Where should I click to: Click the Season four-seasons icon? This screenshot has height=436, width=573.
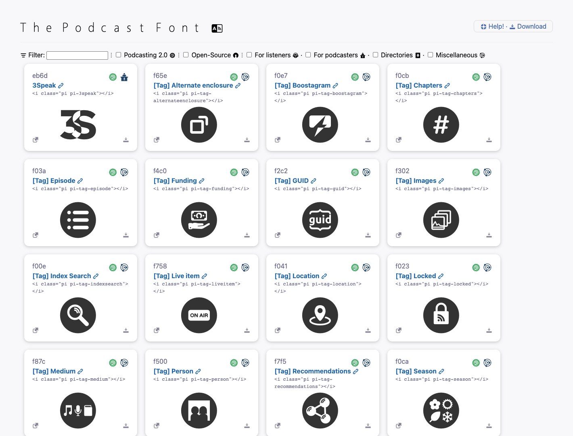point(441,411)
